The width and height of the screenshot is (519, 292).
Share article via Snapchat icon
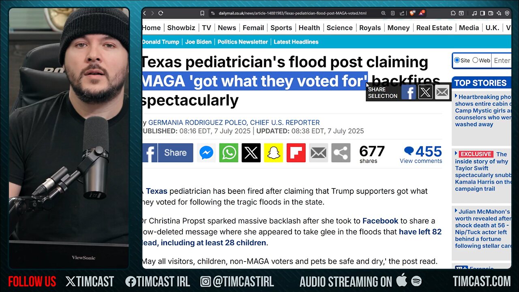point(273,153)
